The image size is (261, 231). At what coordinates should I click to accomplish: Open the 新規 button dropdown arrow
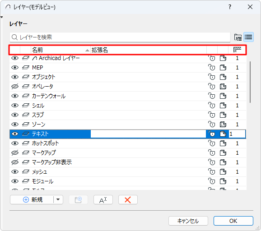click(x=58, y=199)
